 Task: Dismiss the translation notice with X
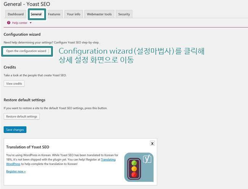[x=152, y=143]
